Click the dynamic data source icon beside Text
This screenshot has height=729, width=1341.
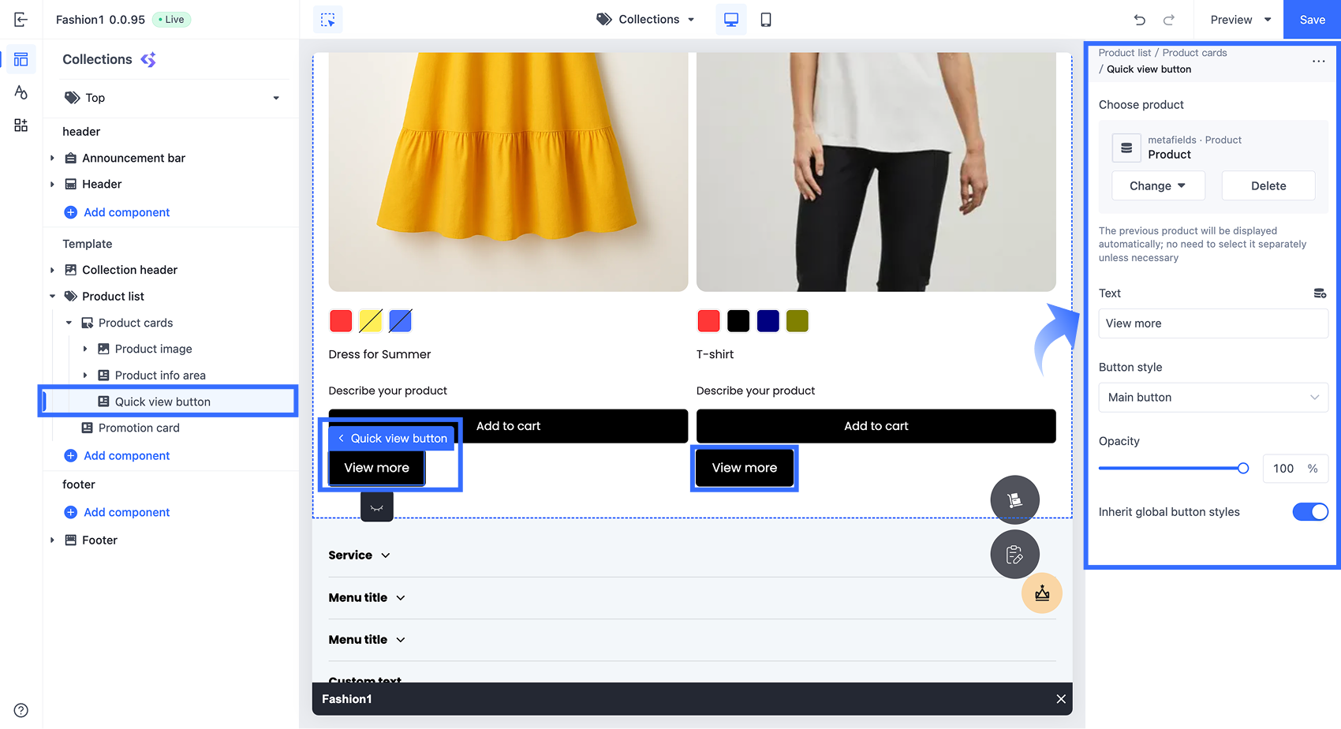coord(1320,293)
